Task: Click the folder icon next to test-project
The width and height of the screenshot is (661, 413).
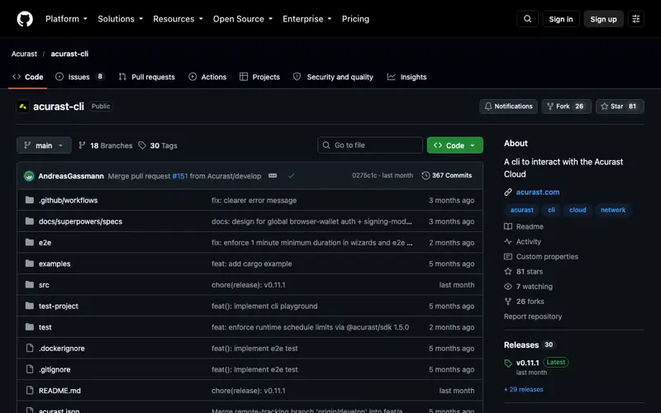Action: coord(30,306)
